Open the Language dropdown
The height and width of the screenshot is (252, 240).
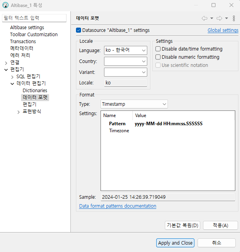[125, 50]
